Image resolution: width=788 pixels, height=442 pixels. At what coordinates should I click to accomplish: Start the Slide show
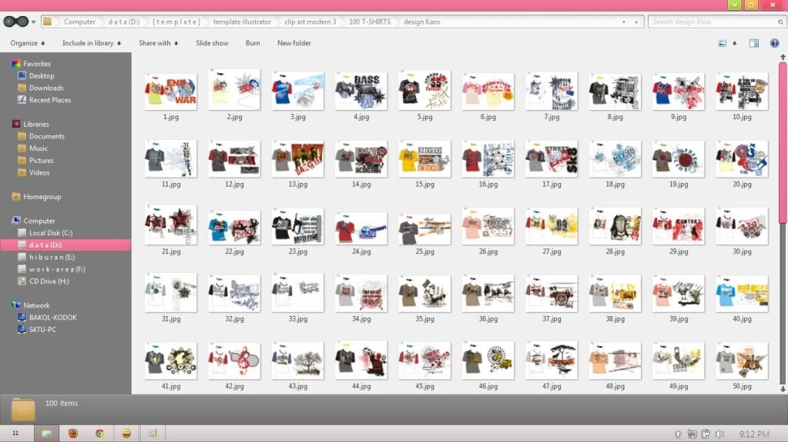pyautogui.click(x=212, y=43)
